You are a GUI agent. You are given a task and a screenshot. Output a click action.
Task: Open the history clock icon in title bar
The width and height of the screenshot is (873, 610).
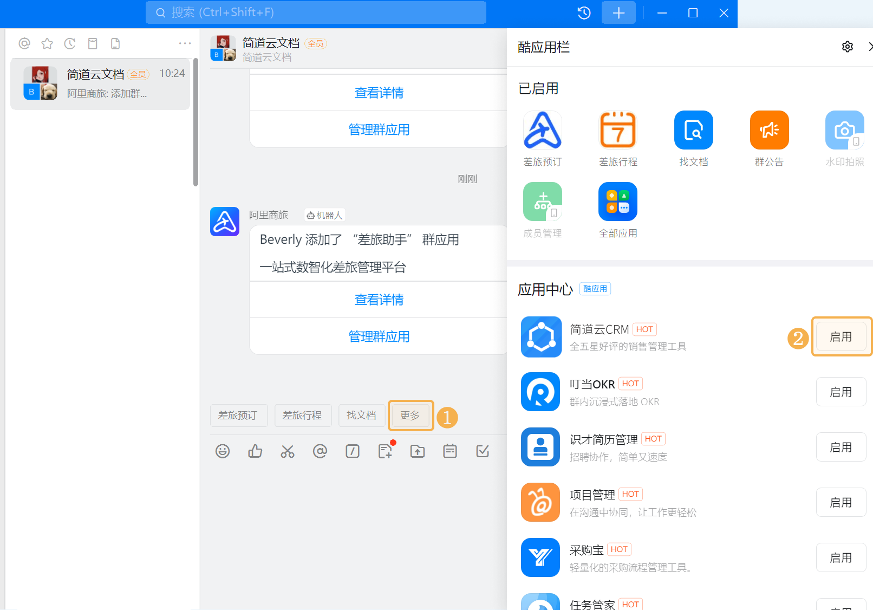584,12
